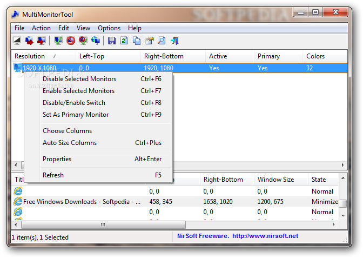
Task: Click the 1200, 675 window size cell
Action: 271,202
